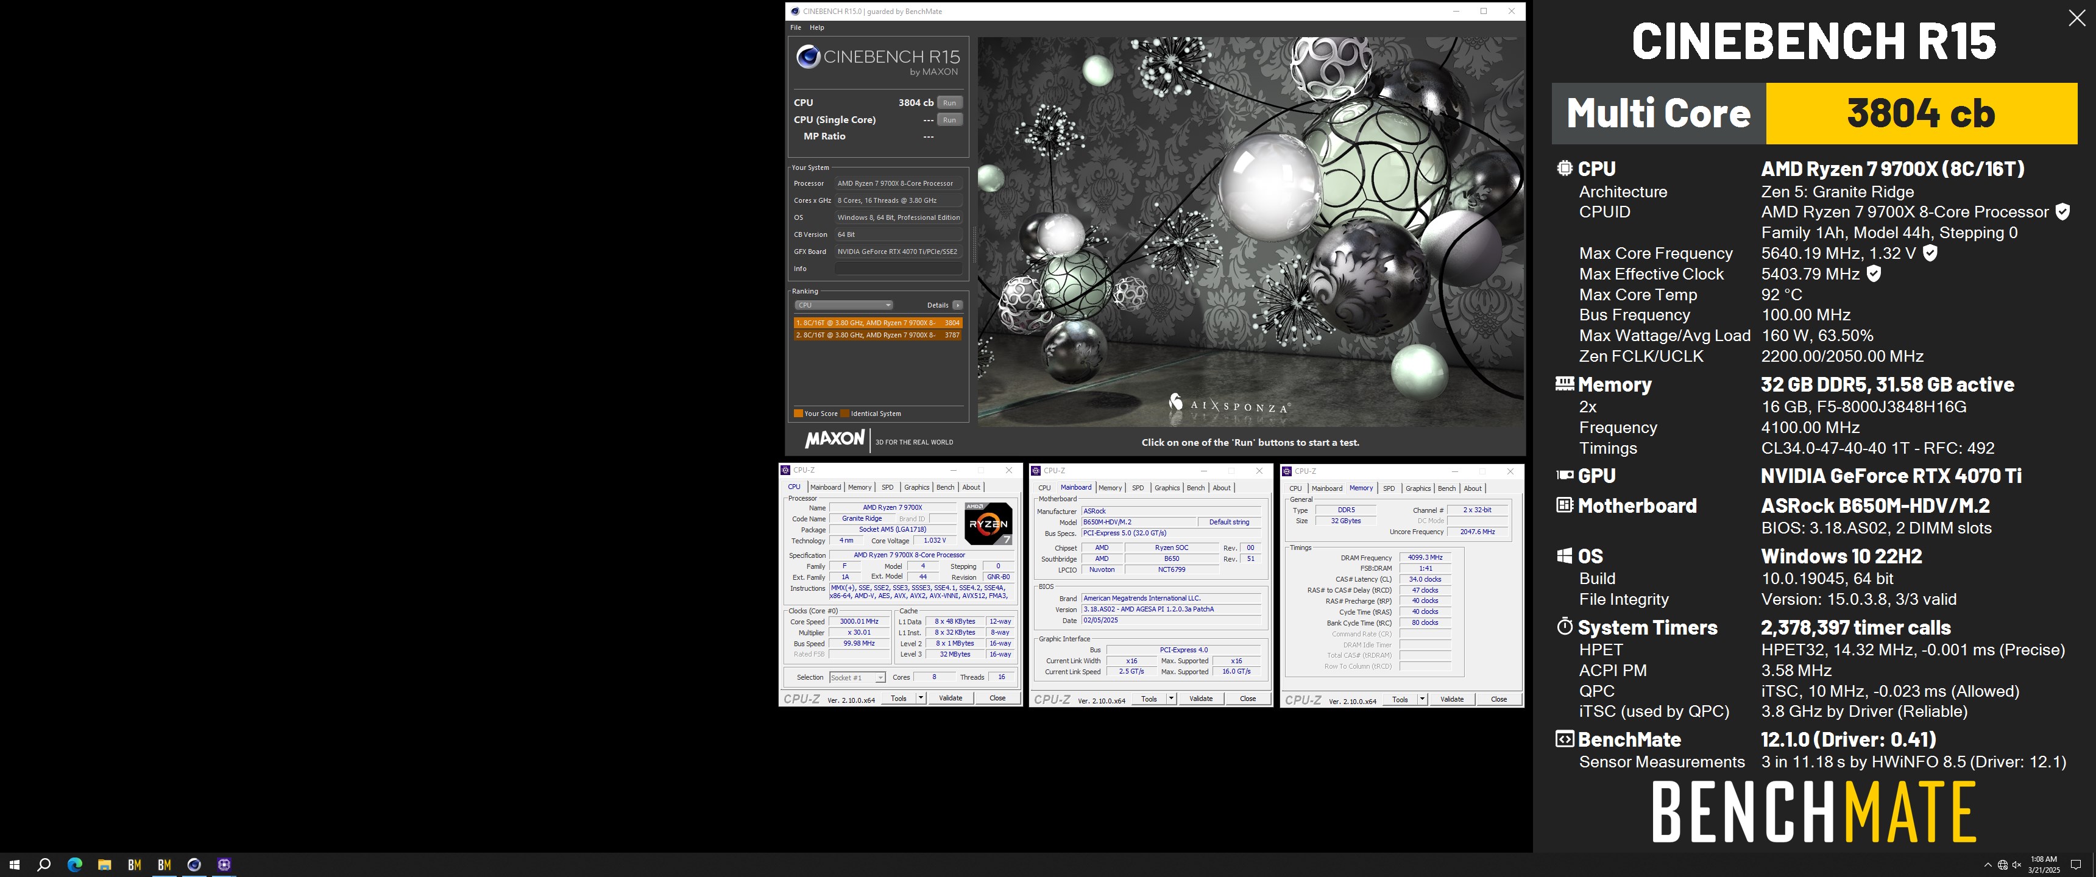Open the Windows Start menu
The image size is (2096, 877).
click(x=14, y=865)
